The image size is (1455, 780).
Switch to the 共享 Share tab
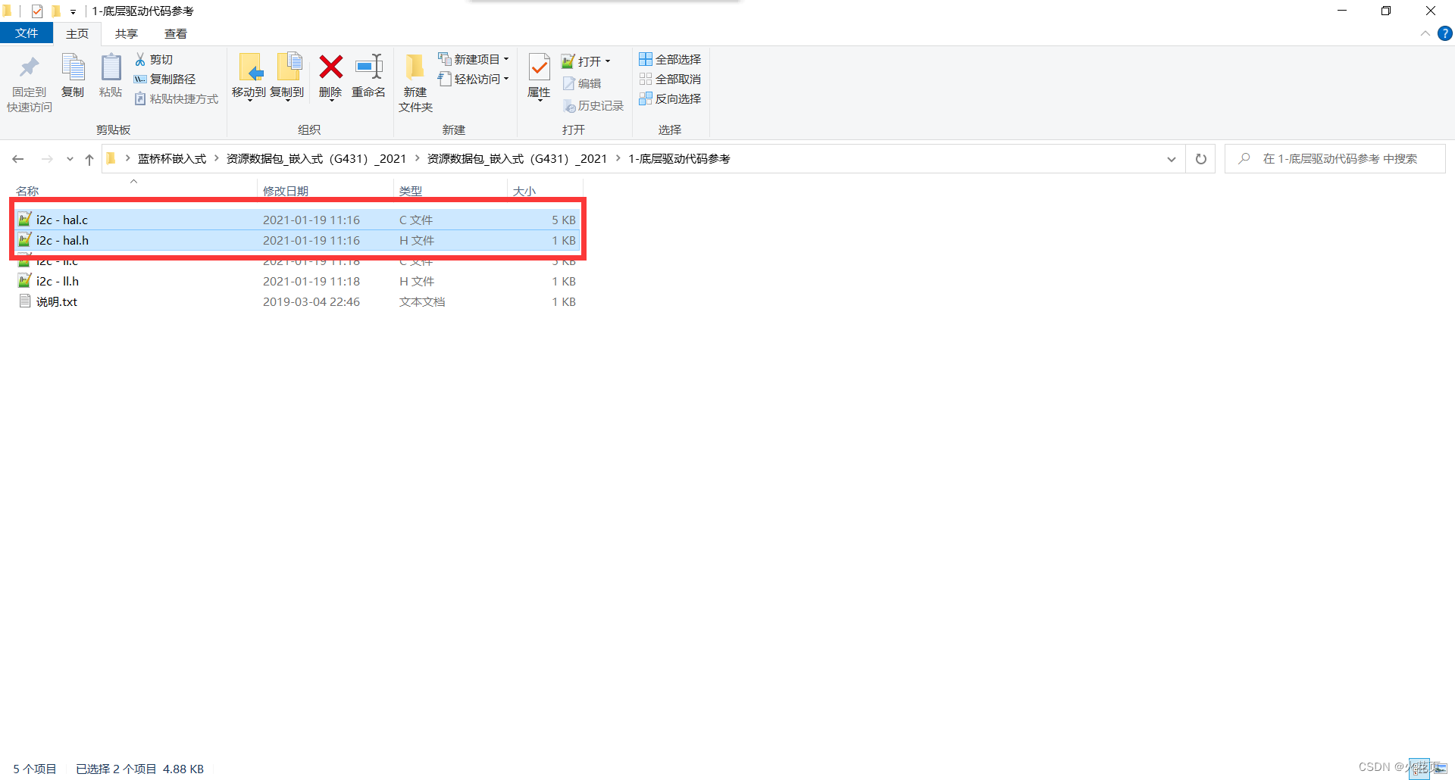tap(127, 33)
